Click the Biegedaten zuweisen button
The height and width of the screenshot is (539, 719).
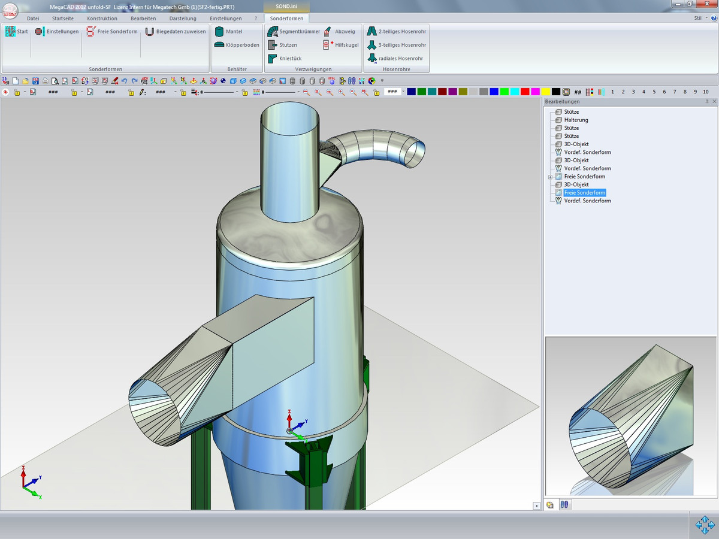pos(175,32)
